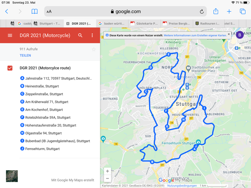Click 'Mit Google My Maps erstellt' text
Screen dimensions: 251x188
tap(73, 180)
